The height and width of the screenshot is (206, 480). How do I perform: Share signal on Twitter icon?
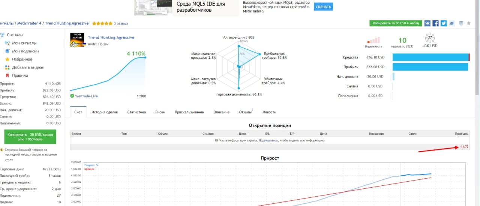pos(444,23)
